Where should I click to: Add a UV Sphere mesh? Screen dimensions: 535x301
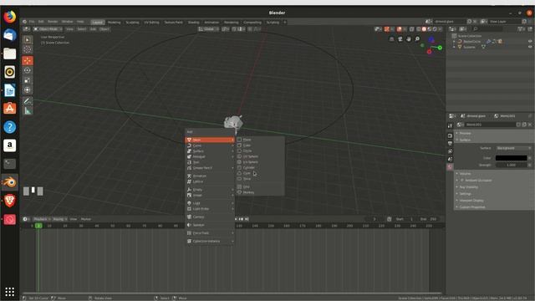pyautogui.click(x=261, y=156)
